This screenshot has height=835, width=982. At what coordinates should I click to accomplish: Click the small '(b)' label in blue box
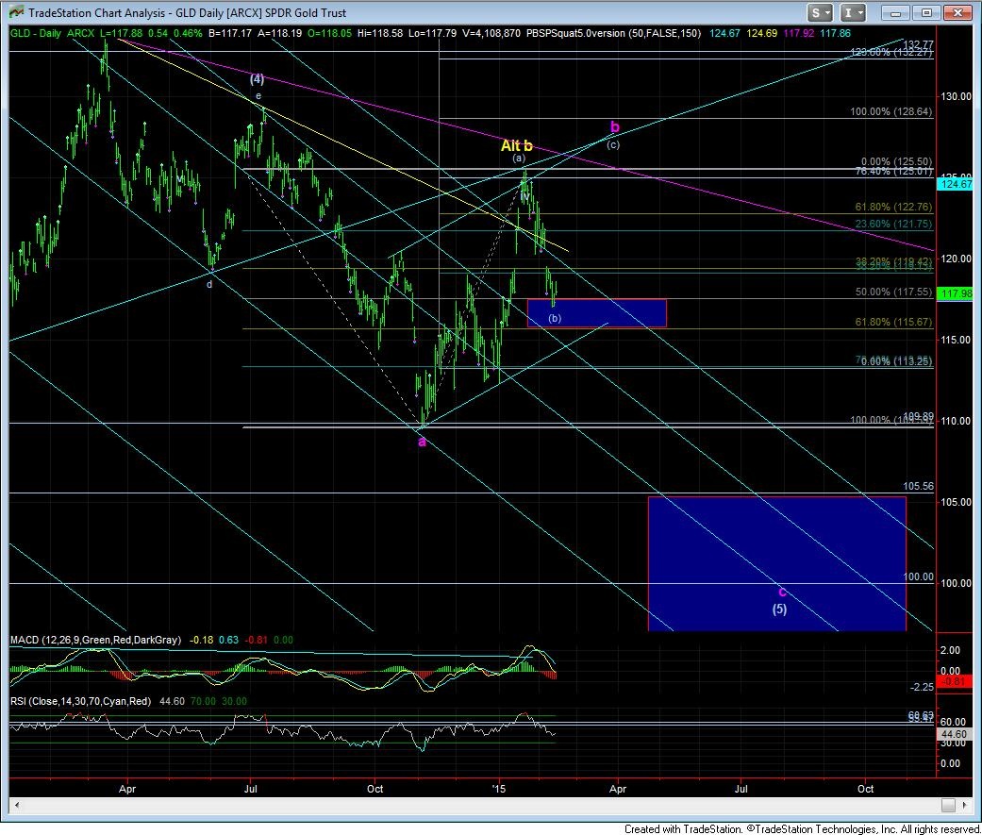point(555,318)
